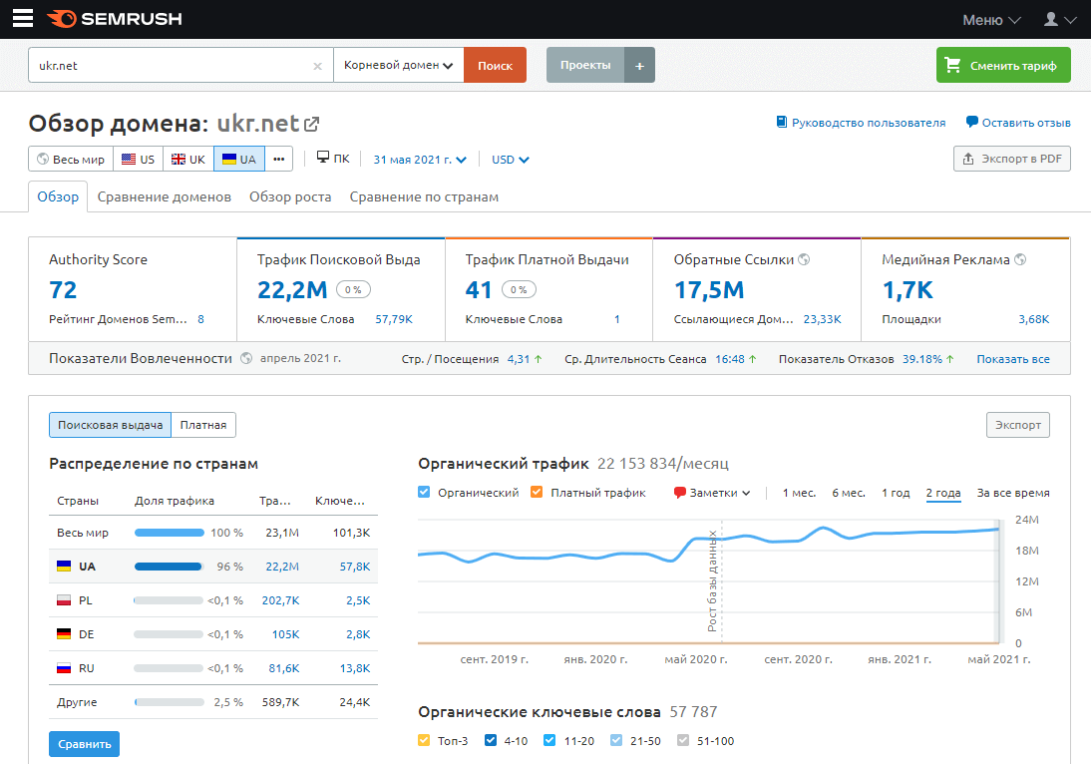Open the Сравнение по странам tab
The width and height of the screenshot is (1091, 764).
click(x=424, y=196)
